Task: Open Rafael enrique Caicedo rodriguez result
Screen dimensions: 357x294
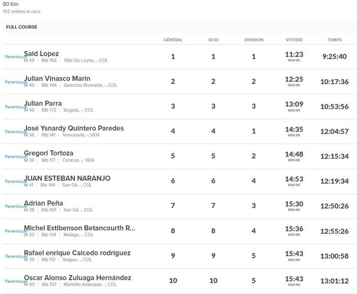Action: point(77,253)
